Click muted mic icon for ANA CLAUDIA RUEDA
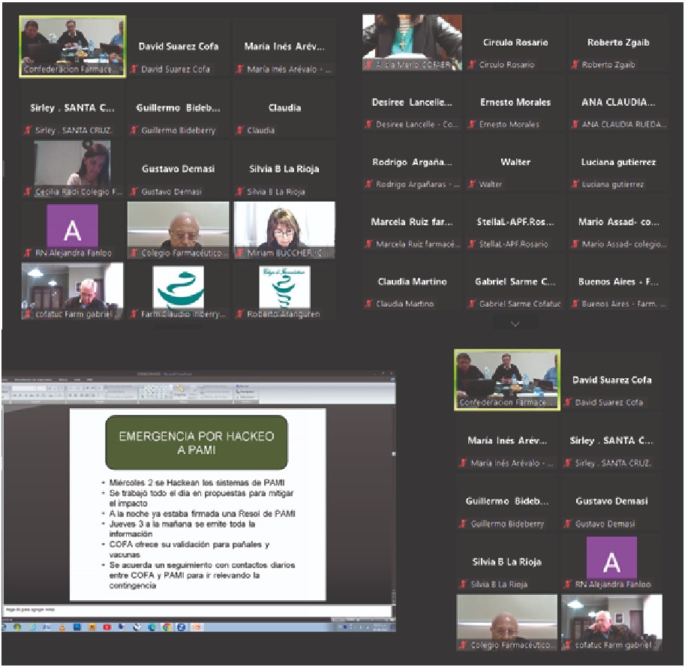Screen dimensions: 685x667 575,125
